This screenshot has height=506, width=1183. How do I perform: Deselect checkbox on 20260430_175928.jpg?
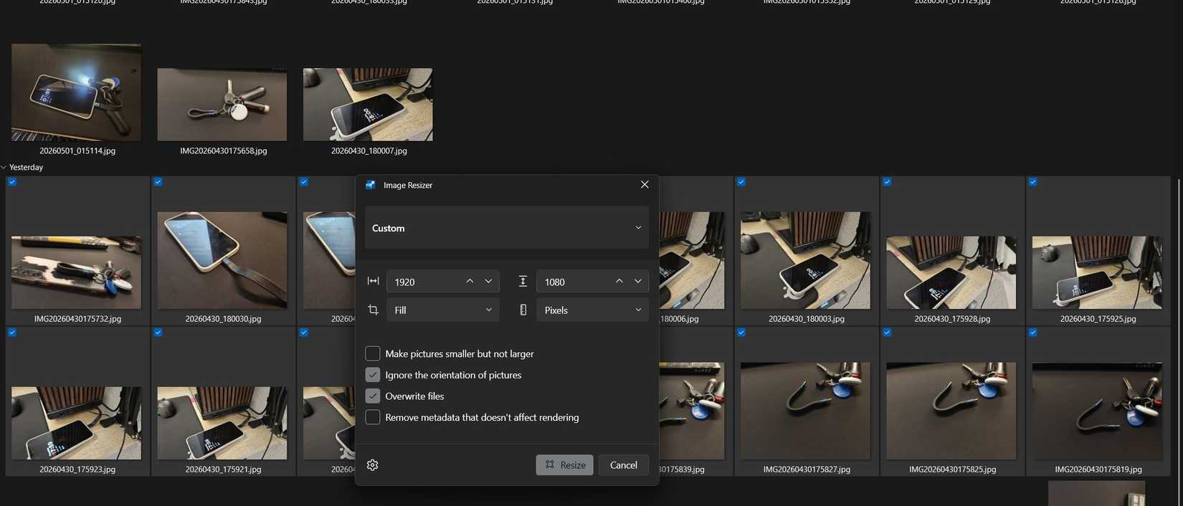(x=887, y=182)
